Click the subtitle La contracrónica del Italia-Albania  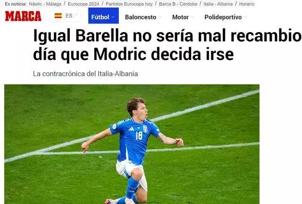85,74
